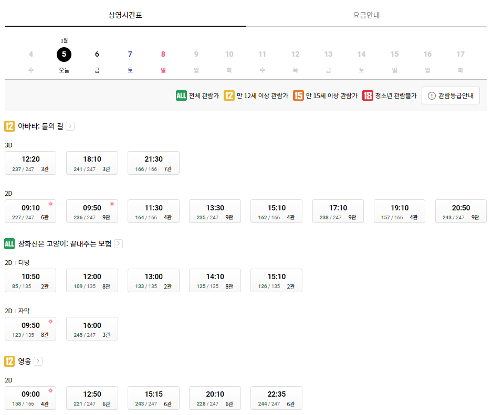Switch to the 상영시간표 tab
The image size is (493, 415).
click(x=124, y=15)
